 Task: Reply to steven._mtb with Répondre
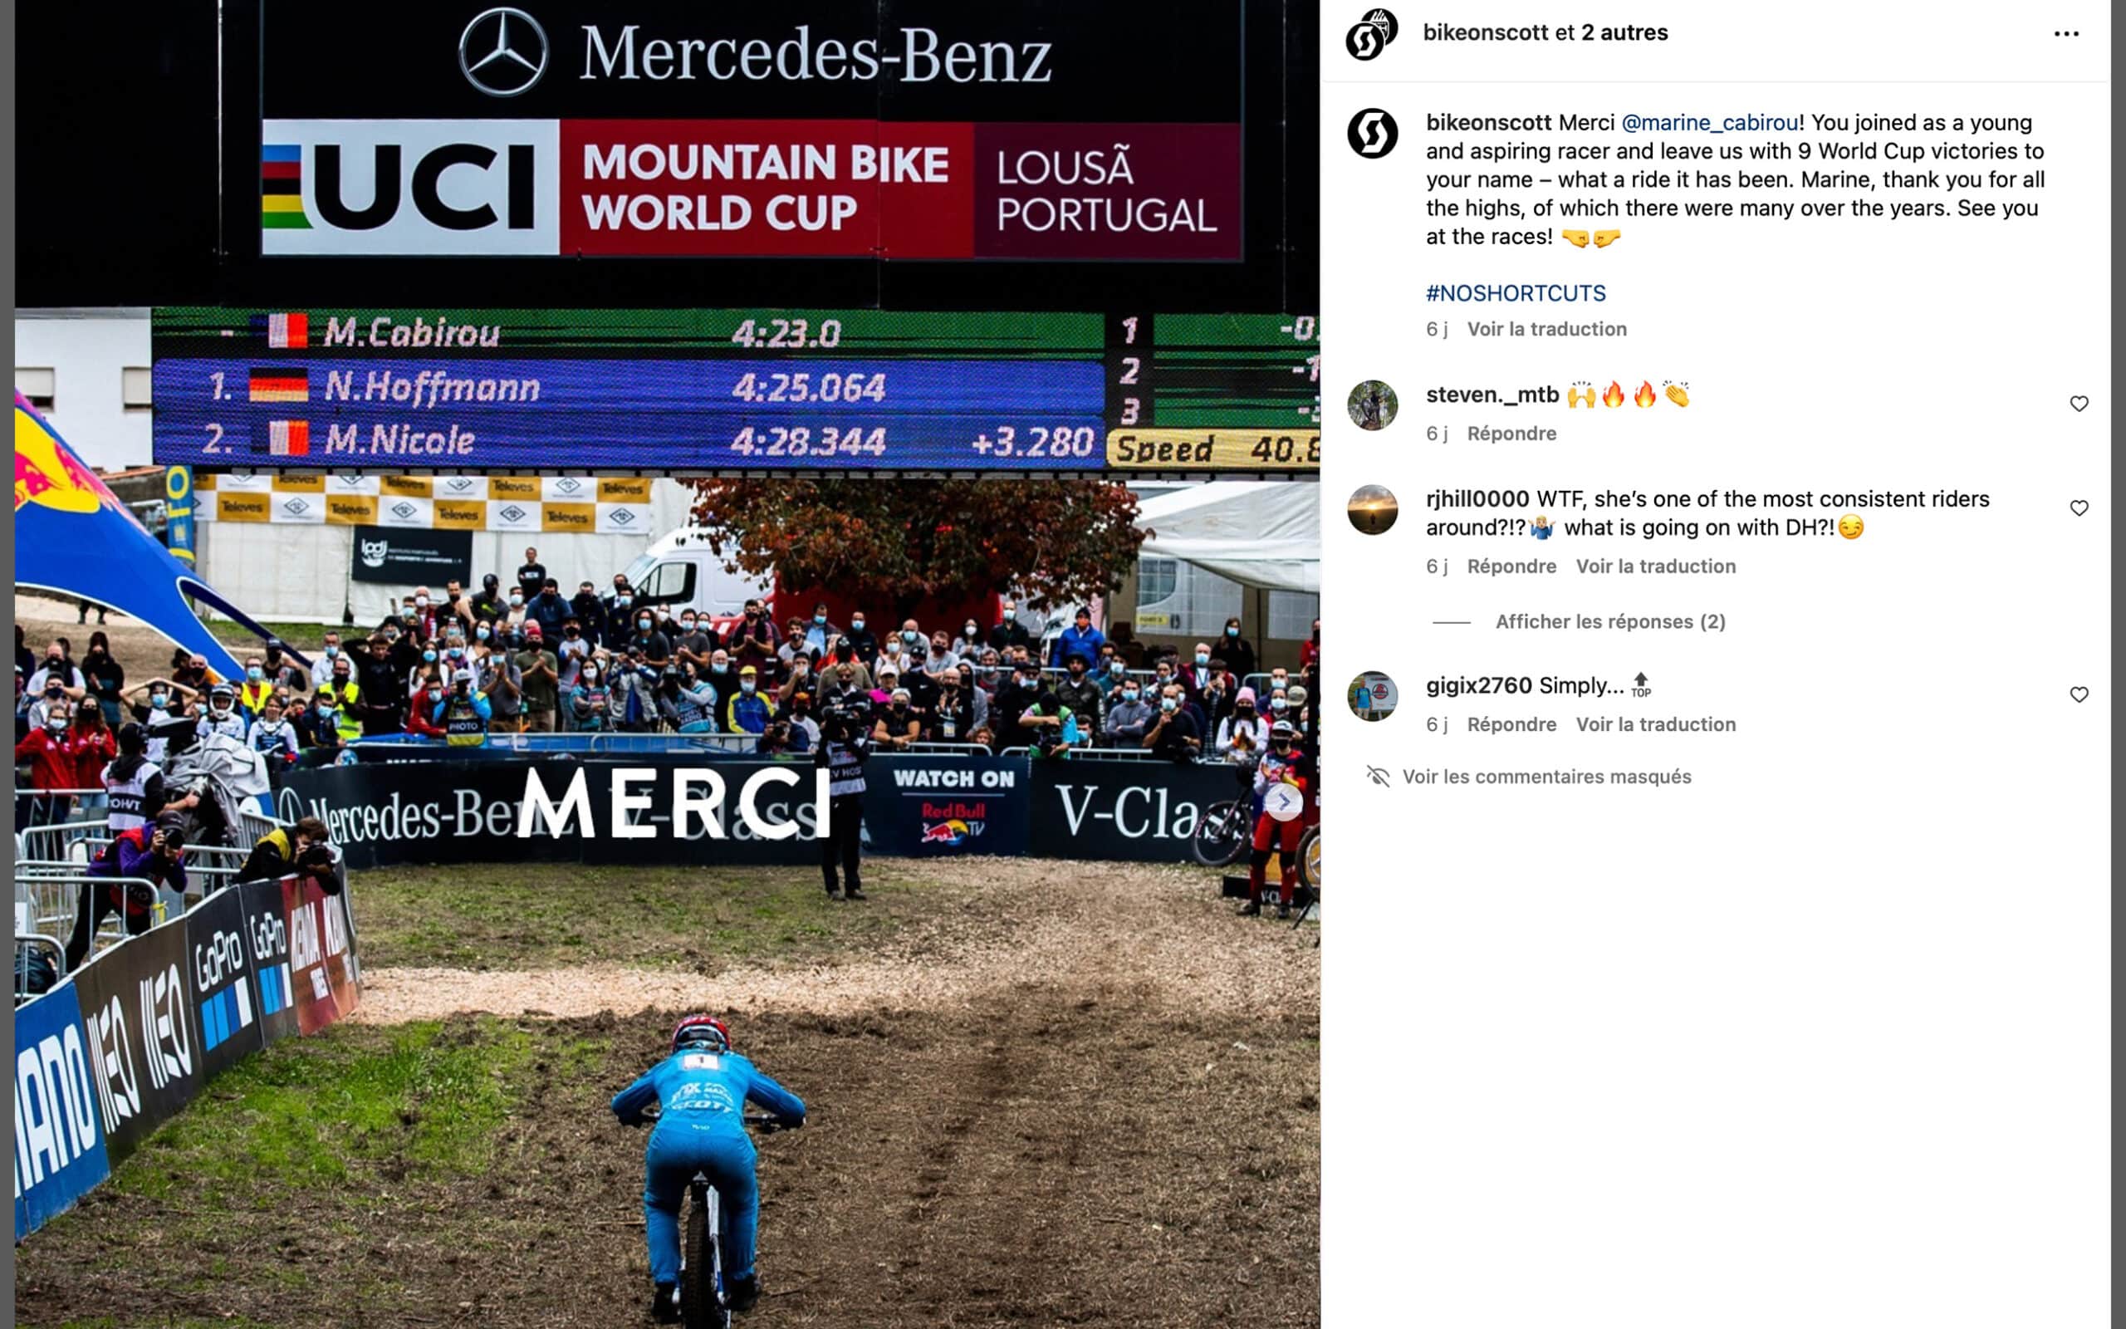[1511, 434]
